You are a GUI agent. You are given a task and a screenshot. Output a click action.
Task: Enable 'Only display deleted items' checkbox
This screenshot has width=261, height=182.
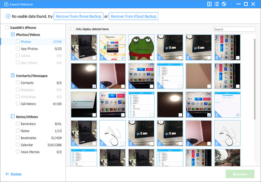pyautogui.click(x=72, y=29)
